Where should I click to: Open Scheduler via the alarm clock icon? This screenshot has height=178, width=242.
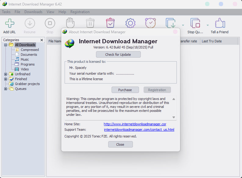coord(151,23)
